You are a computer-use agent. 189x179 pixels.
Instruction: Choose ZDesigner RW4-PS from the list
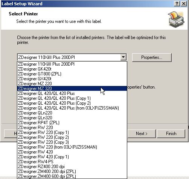[72, 162]
